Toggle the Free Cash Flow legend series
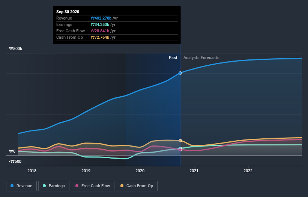Screen dimensions: 308x197 click(93, 186)
